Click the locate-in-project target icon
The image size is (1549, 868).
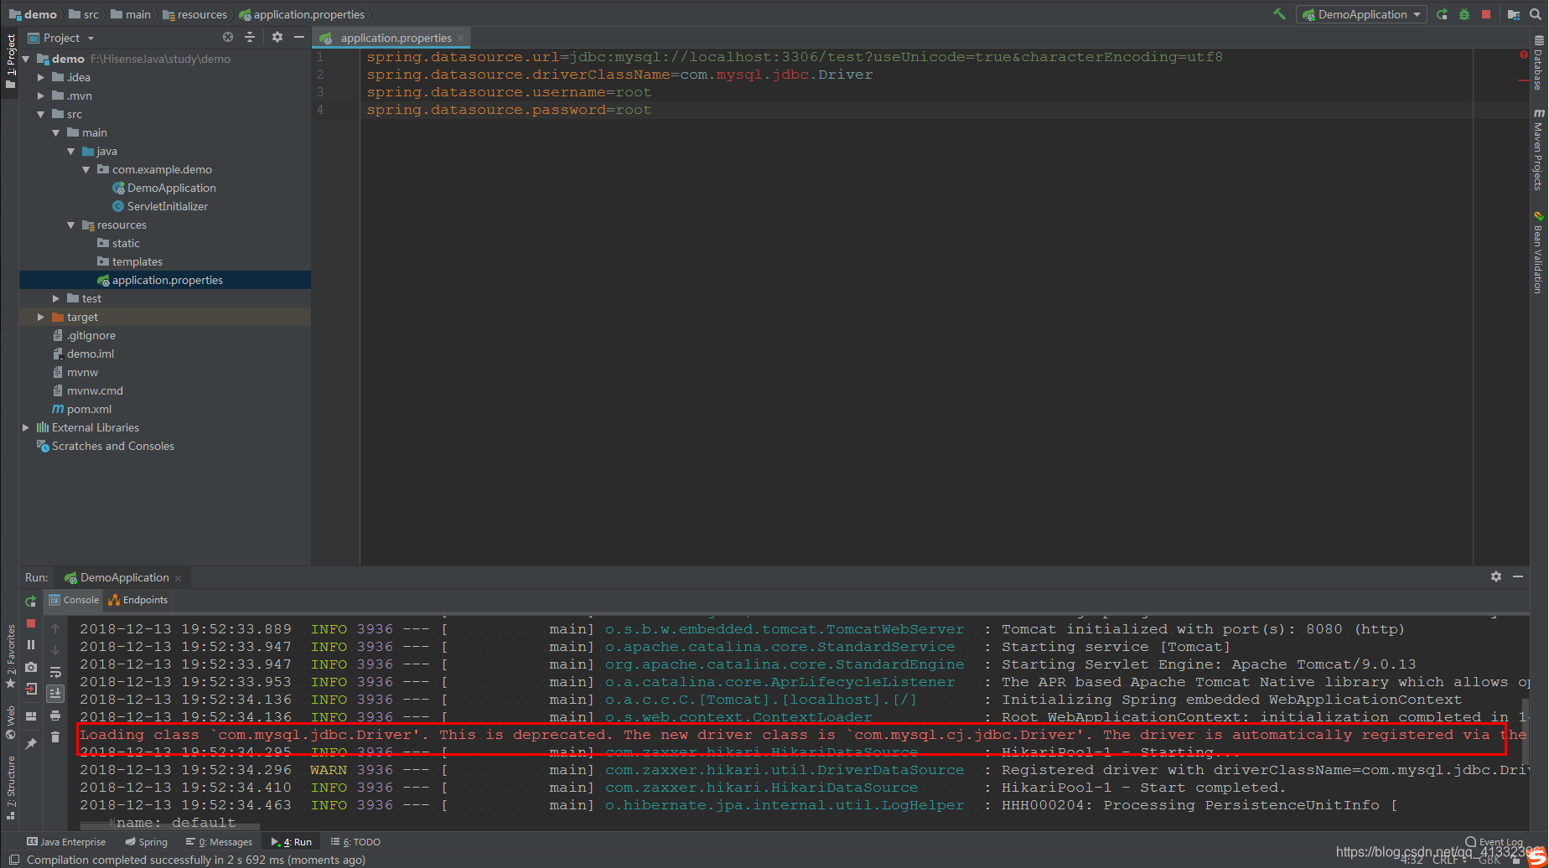[228, 37]
